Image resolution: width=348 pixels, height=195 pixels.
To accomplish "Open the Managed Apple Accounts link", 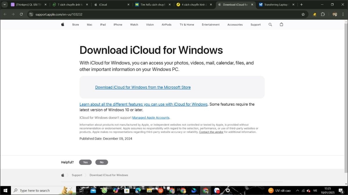I will click(151, 118).
